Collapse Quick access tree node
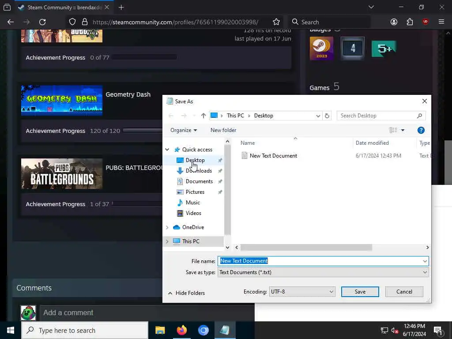Viewport: 452px width, 339px height. pyautogui.click(x=167, y=149)
